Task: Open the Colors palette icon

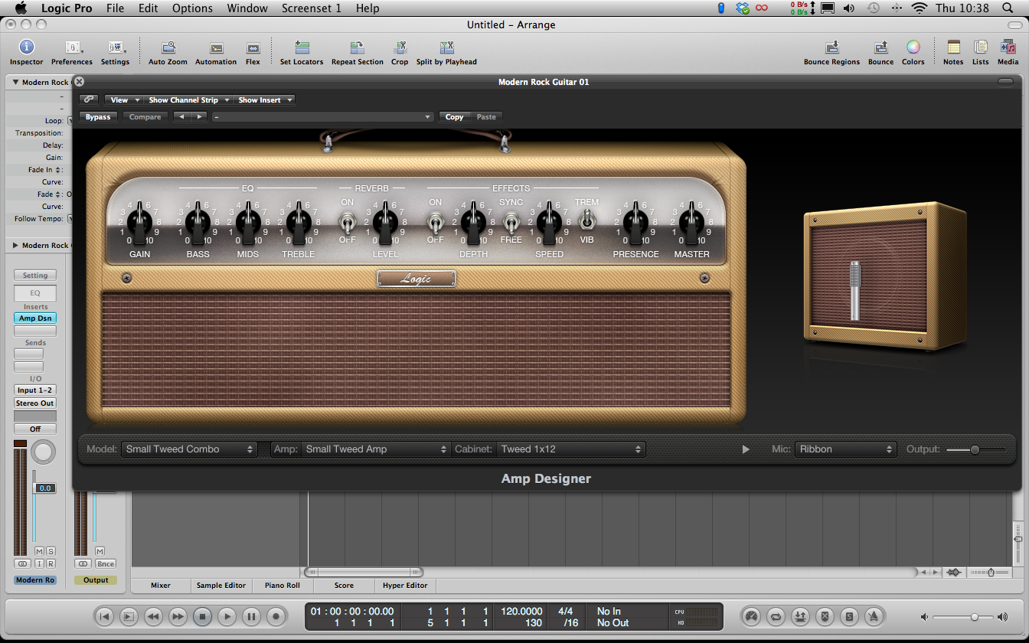Action: [913, 48]
